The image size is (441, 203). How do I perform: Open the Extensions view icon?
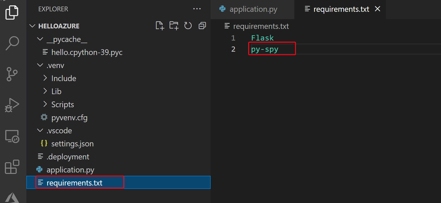tap(12, 167)
